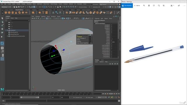Select the pCylinder1 row in Outliner
Screen dimensions: 187x105
[x=17, y=30]
